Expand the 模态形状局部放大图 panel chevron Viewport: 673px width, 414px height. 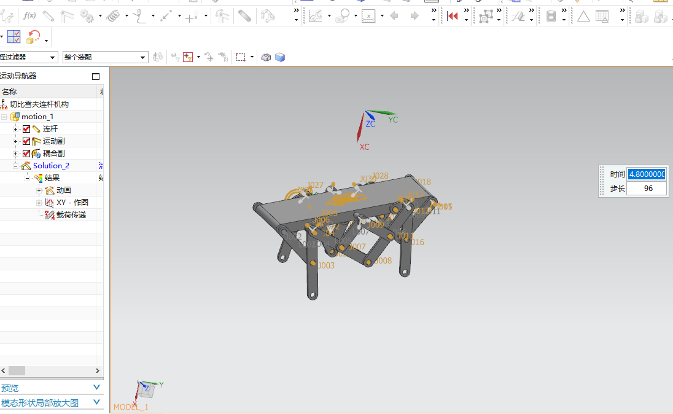(96, 402)
